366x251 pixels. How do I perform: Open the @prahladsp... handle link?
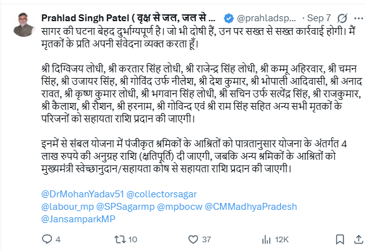pos(266,18)
